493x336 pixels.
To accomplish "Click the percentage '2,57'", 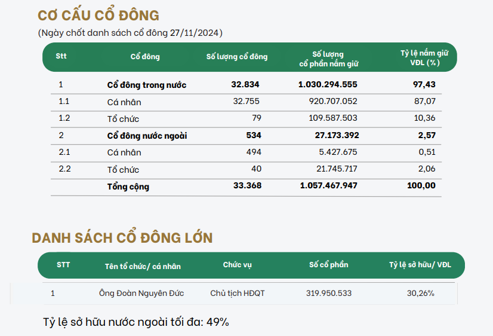I will 427,135.
